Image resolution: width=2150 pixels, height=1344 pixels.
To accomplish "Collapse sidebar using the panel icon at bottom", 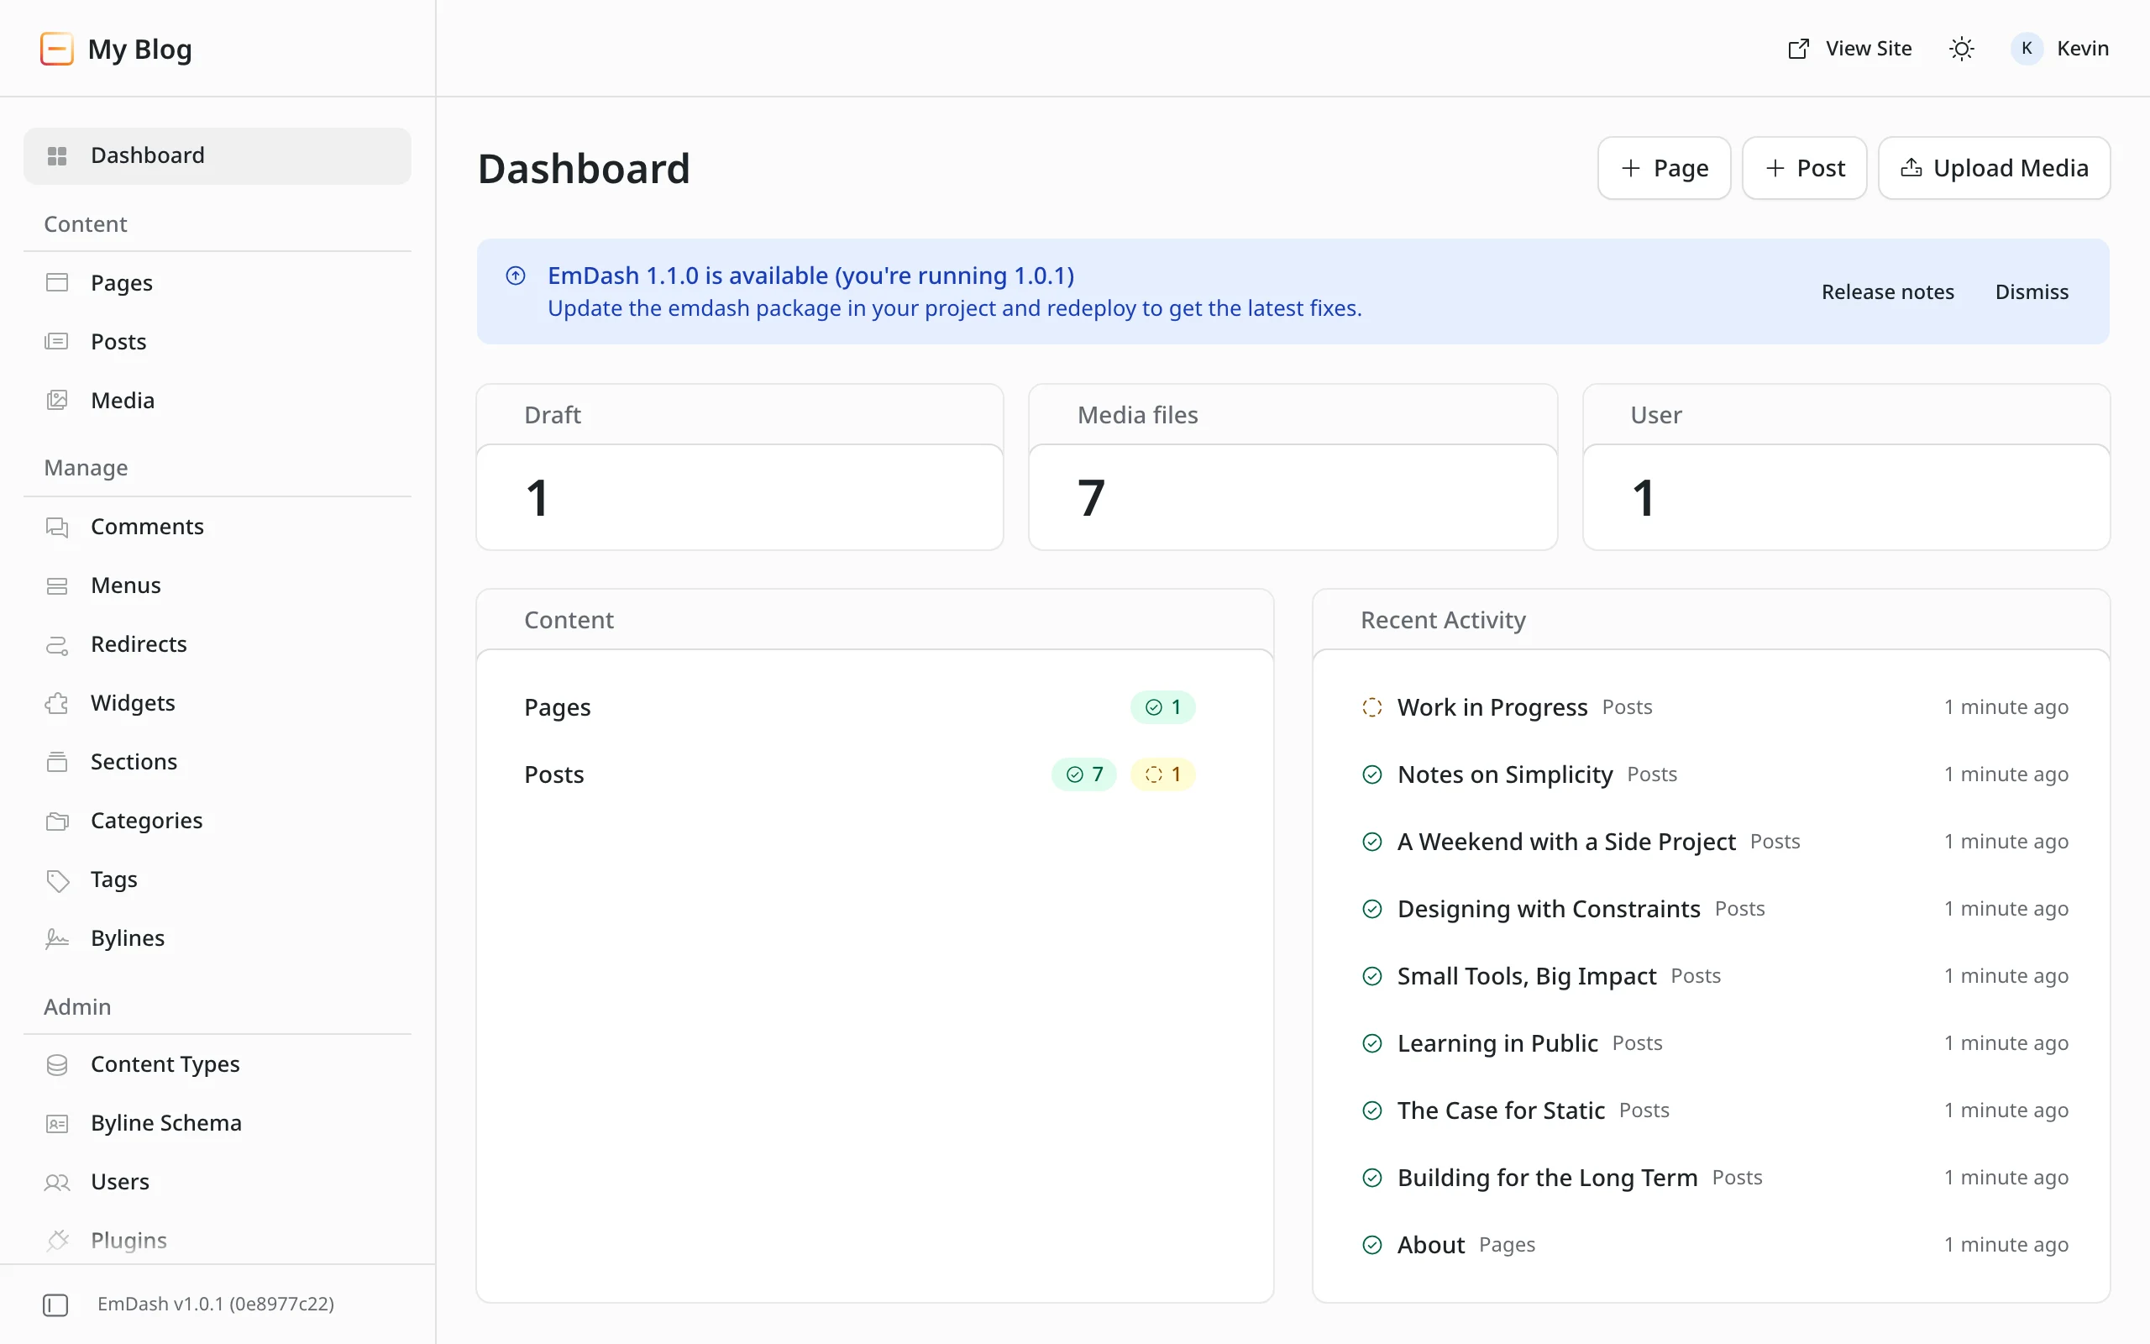I will 55,1304.
